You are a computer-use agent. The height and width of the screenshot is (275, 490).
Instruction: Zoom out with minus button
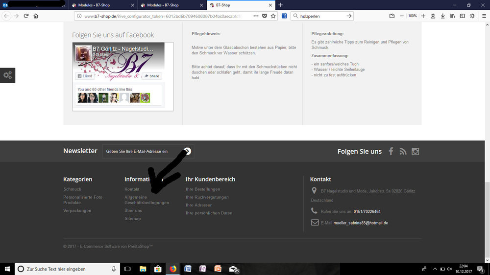point(402,16)
